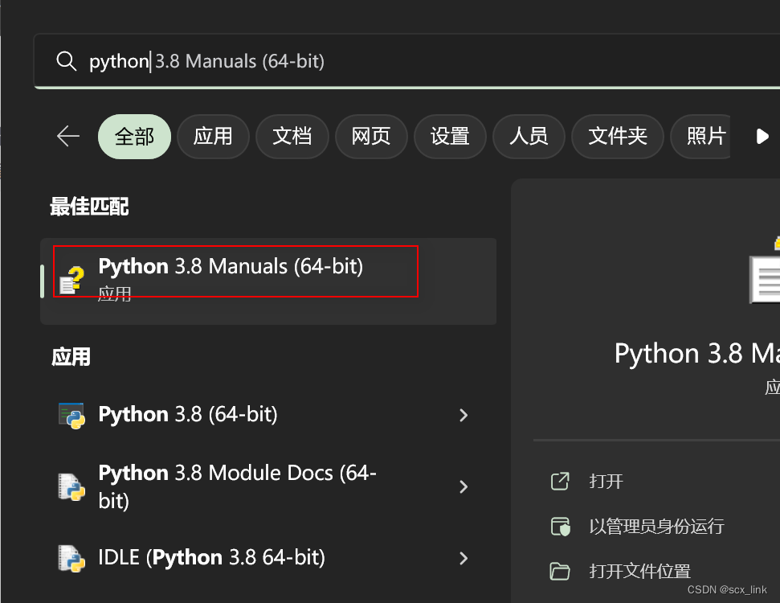Select the 文件夹 filter tab
Screen dimensions: 780x603
click(x=618, y=137)
